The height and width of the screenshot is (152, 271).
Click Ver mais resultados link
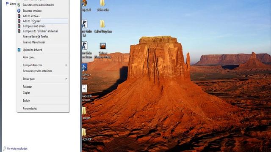click(x=17, y=149)
